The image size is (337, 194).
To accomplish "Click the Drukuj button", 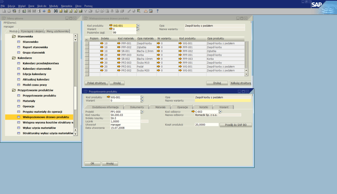I will coord(217,83).
